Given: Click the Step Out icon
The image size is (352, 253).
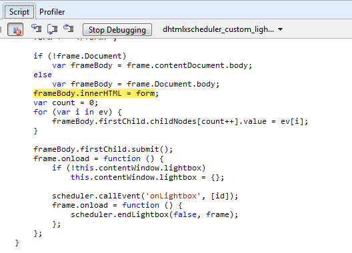Looking at the screenshot, I should [69, 28].
